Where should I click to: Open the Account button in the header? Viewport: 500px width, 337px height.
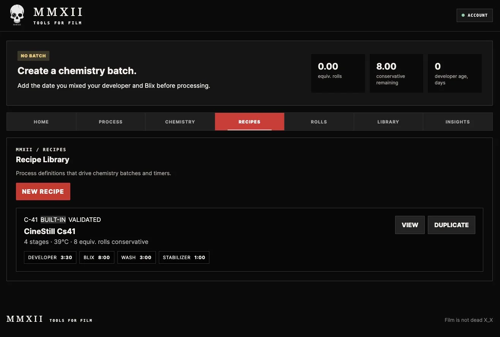click(x=475, y=15)
